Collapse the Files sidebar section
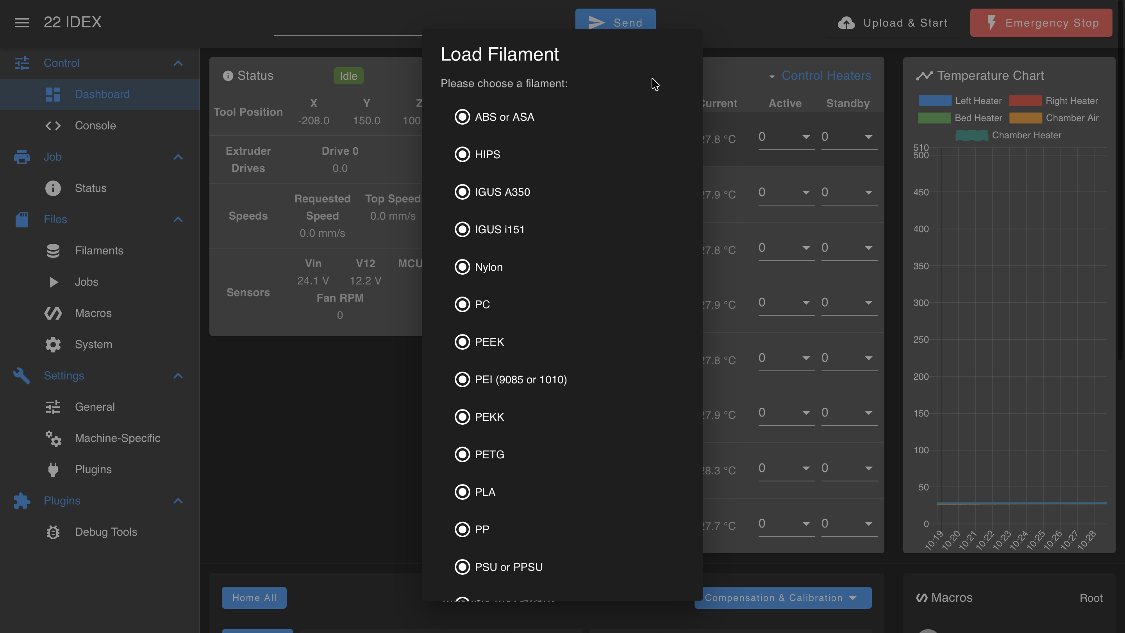The width and height of the screenshot is (1125, 633). coord(178,219)
